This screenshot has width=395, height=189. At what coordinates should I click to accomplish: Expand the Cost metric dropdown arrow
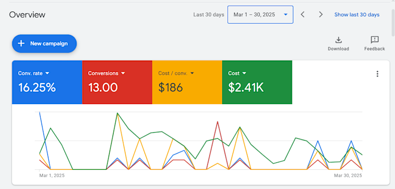[x=244, y=73]
